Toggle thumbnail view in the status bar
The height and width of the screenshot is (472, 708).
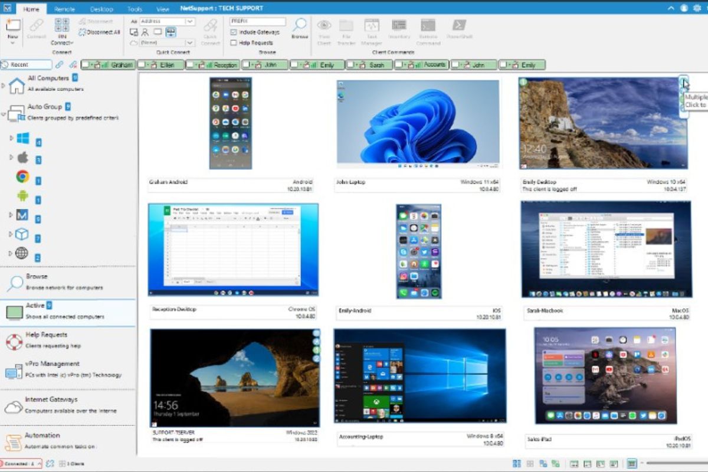(x=631, y=464)
